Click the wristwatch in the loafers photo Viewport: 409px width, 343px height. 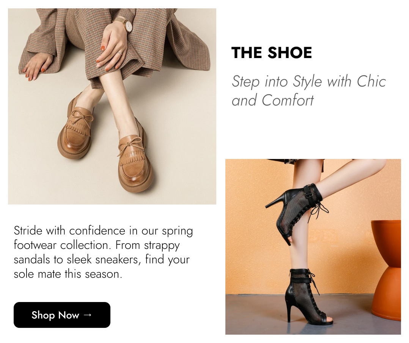pos(126,24)
